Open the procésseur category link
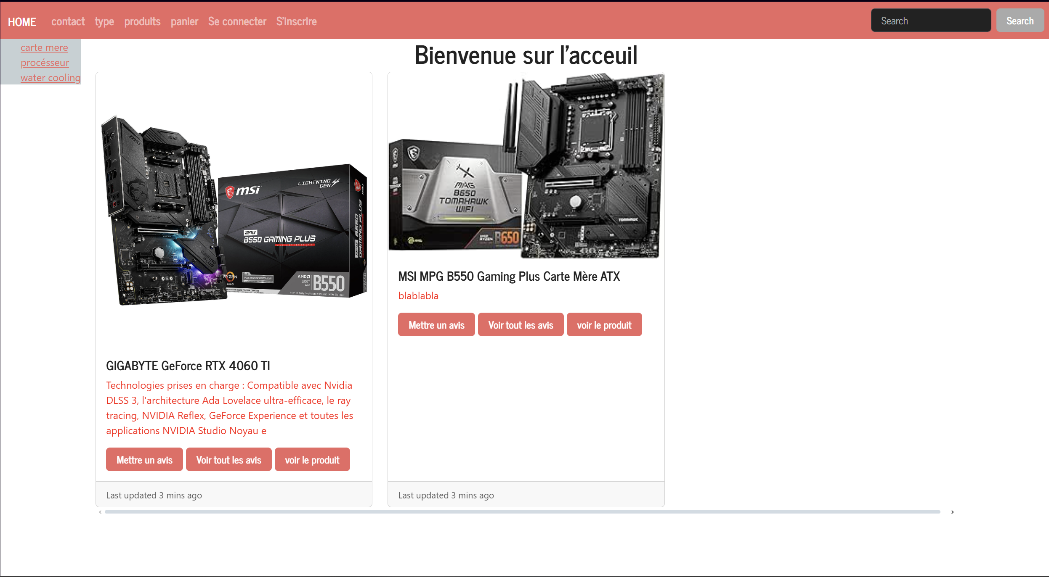Viewport: 1049px width, 577px height. (x=45, y=63)
